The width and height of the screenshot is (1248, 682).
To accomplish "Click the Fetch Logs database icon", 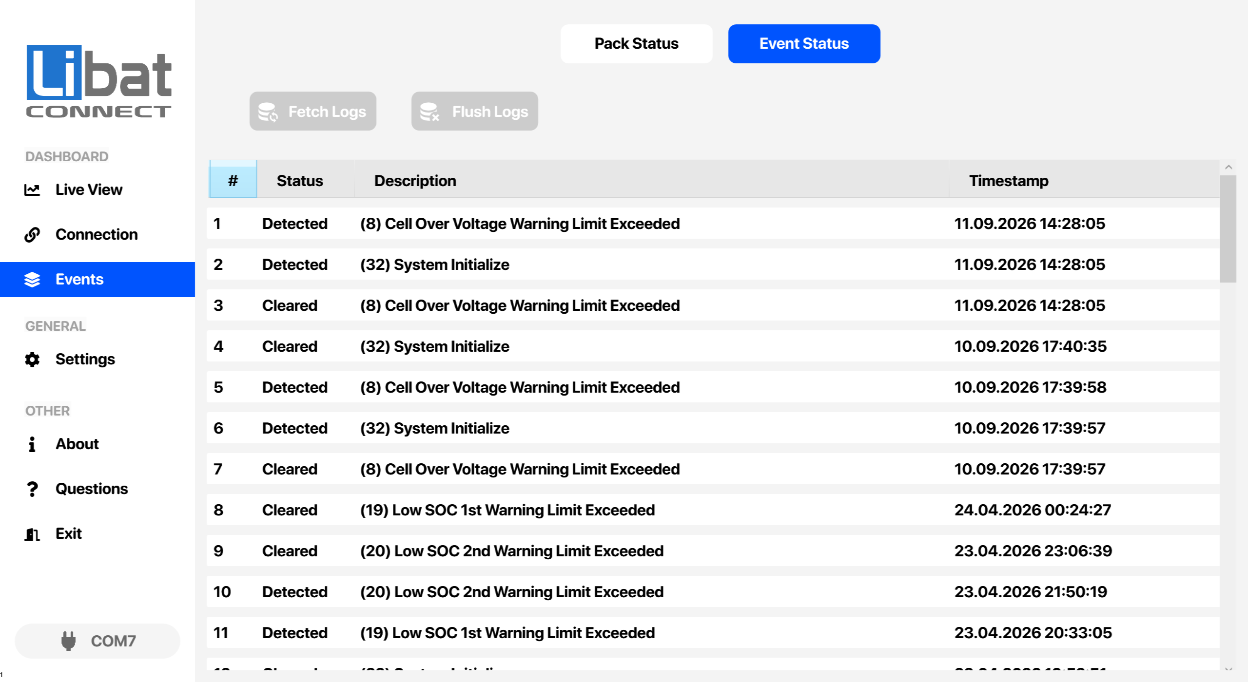I will click(268, 112).
